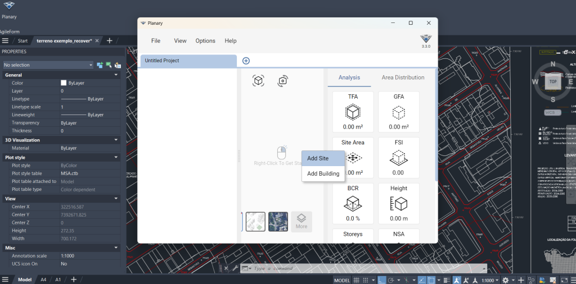The width and height of the screenshot is (576, 284).
Task: Select the Untitled Project tab
Action: click(188, 61)
